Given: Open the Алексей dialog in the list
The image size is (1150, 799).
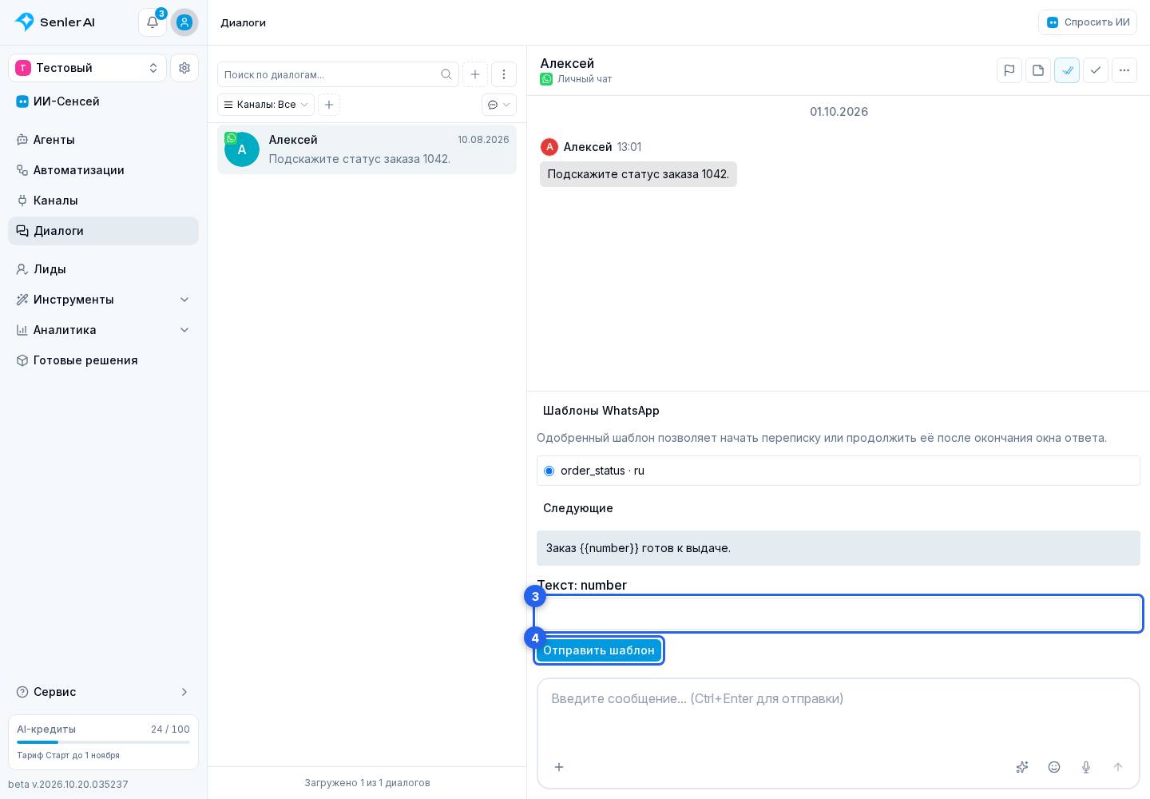Looking at the screenshot, I should pyautogui.click(x=367, y=149).
